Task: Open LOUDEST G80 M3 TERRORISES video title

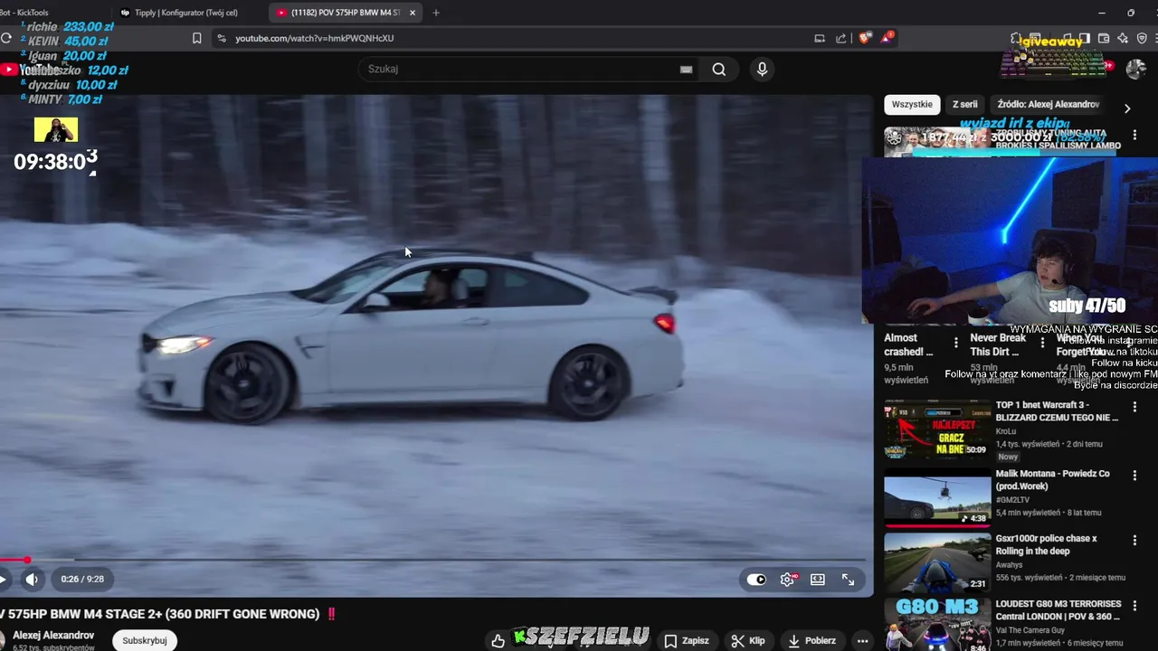Action: click(1058, 610)
